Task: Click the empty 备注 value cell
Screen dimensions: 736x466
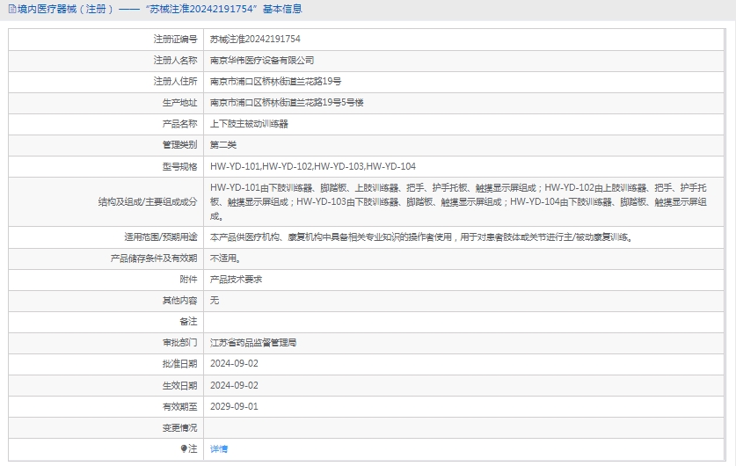Action: click(x=466, y=321)
